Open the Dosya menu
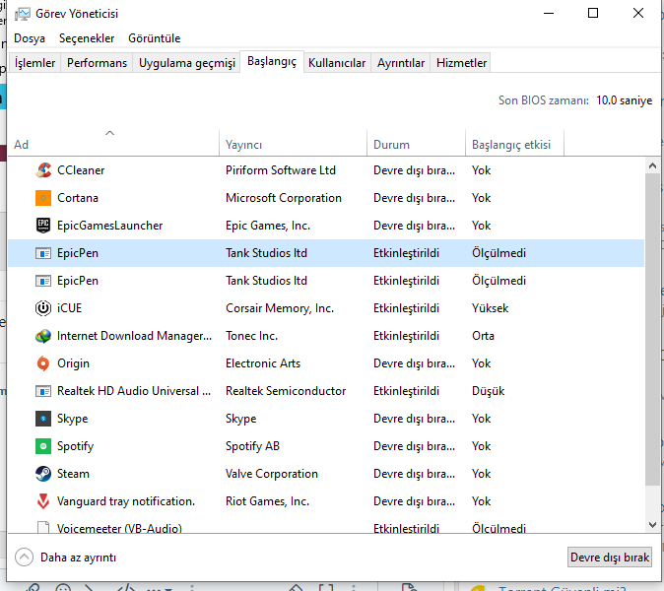Viewport: 664px width, 591px height. [x=30, y=38]
